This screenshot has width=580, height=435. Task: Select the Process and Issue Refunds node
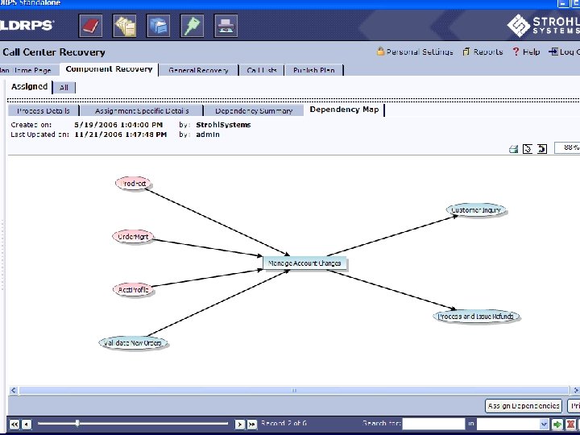click(476, 317)
